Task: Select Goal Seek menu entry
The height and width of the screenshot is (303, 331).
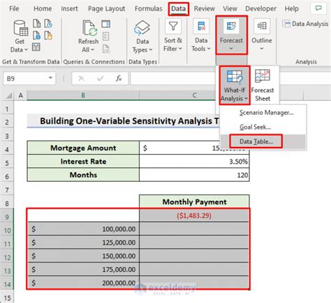Action: point(255,127)
